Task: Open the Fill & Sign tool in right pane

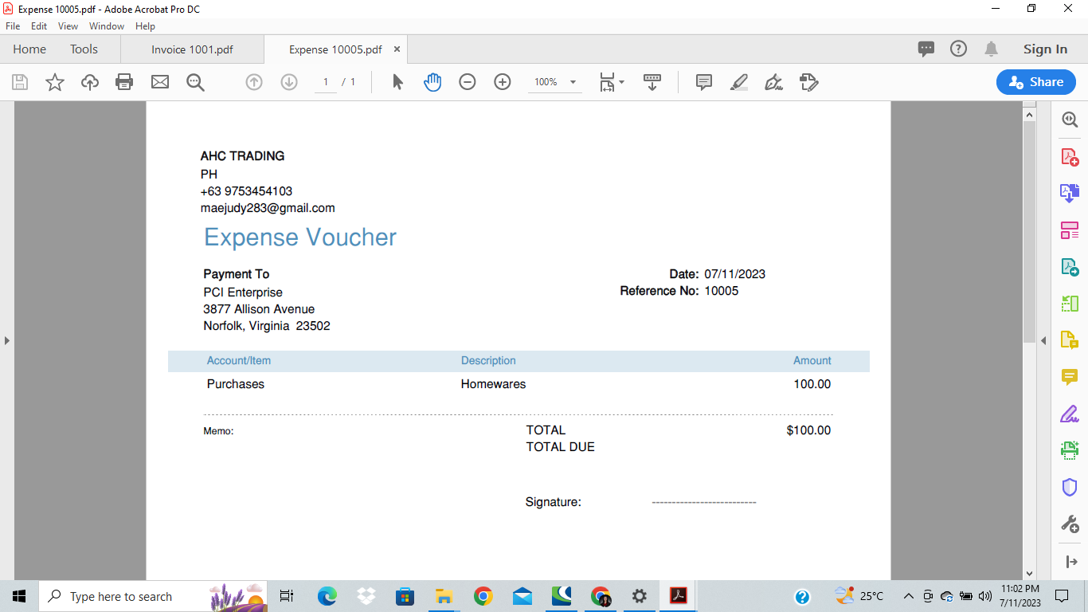Action: coord(1070,414)
